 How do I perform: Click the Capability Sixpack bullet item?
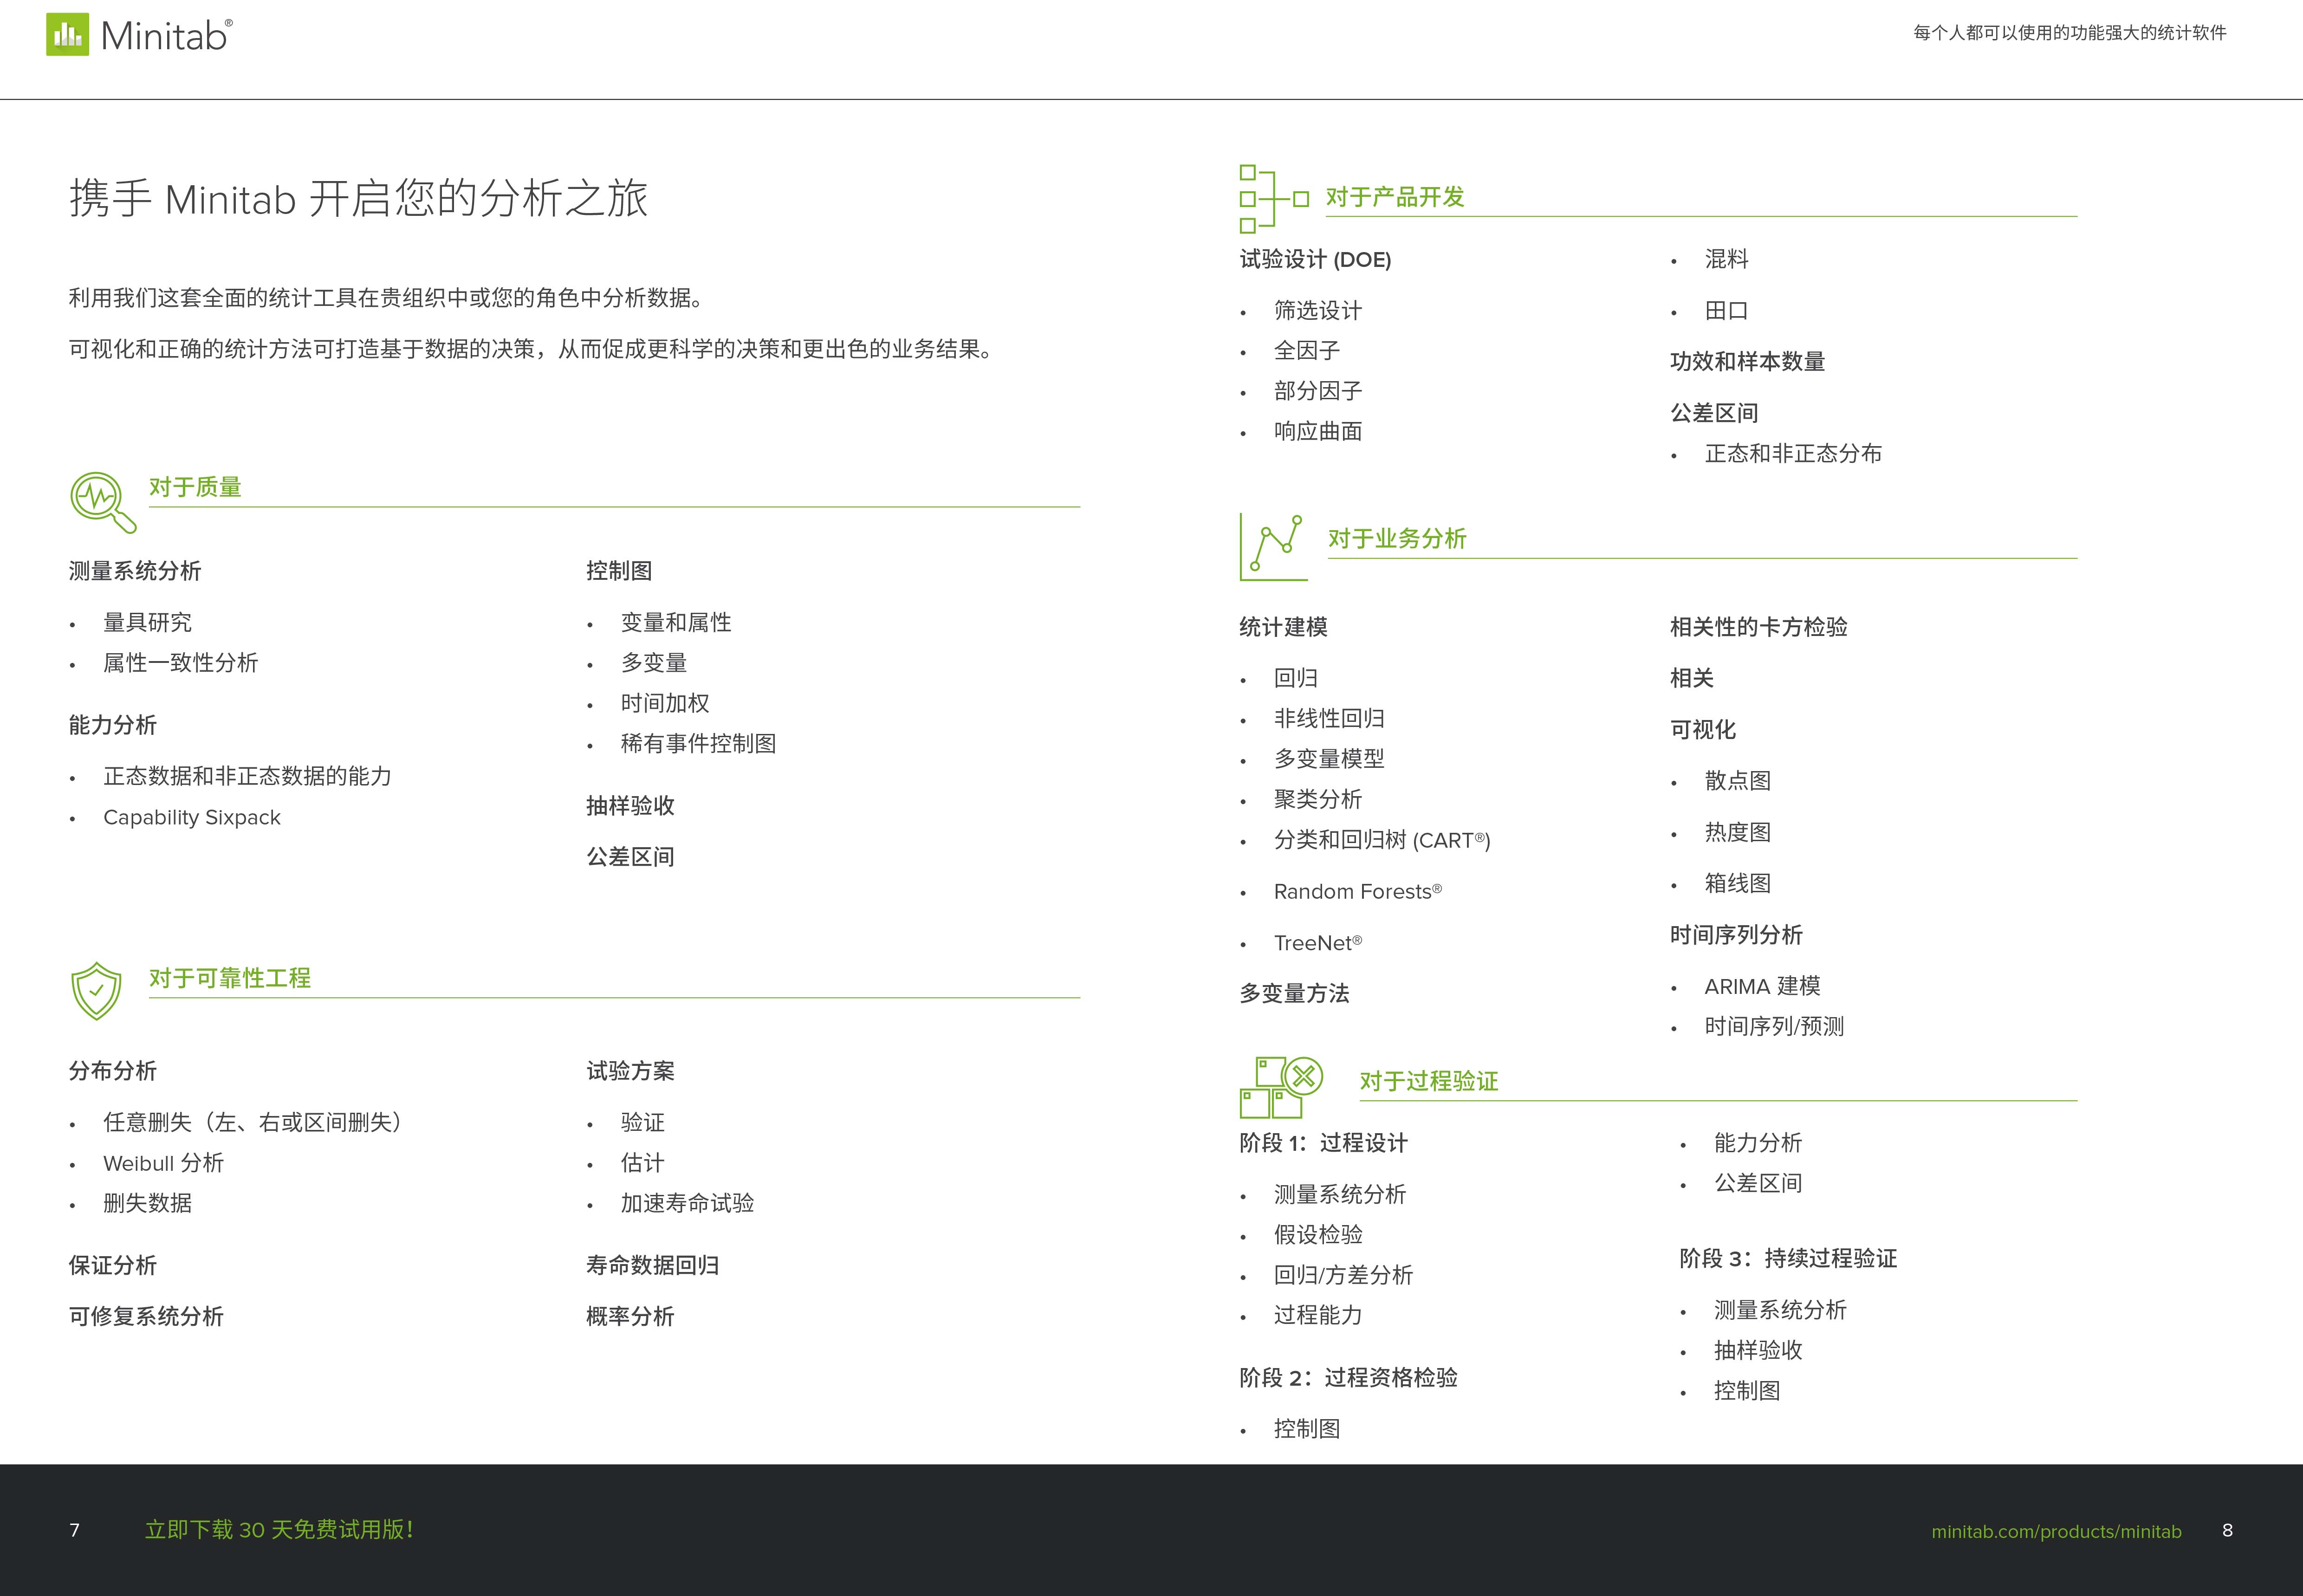pos(192,817)
